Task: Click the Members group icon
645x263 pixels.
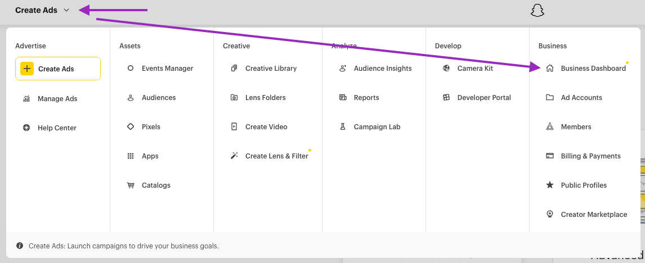Action: click(549, 126)
